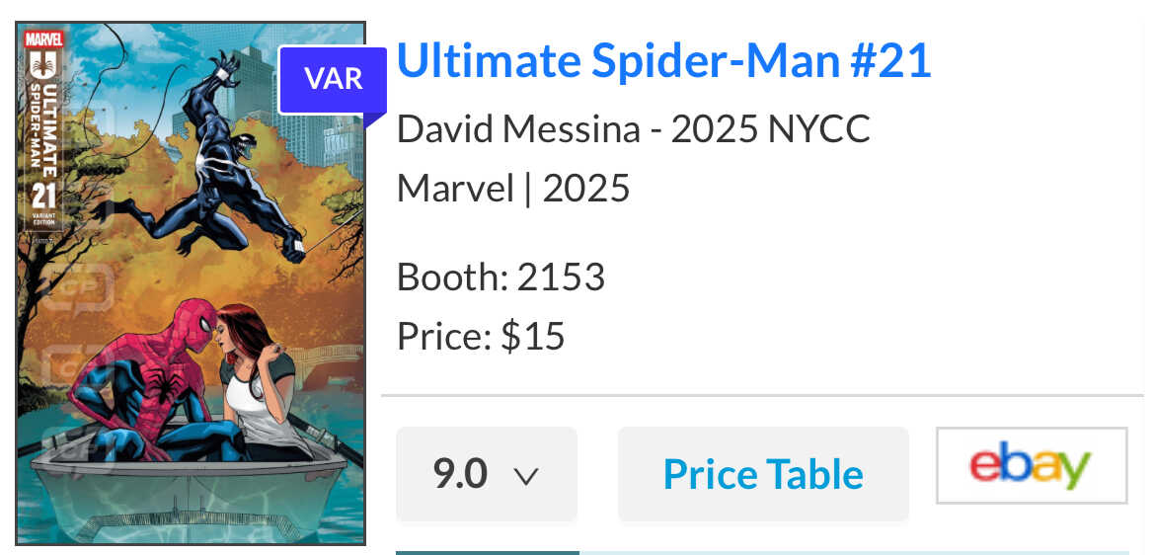Click the blue VAR variant badge
Image resolution: width=1155 pixels, height=555 pixels.
[x=334, y=79]
